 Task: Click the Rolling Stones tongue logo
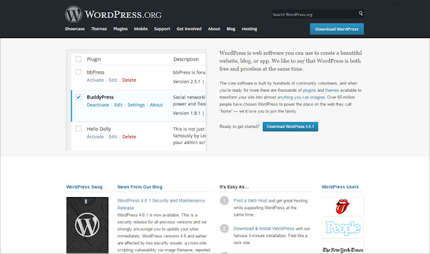[343, 206]
